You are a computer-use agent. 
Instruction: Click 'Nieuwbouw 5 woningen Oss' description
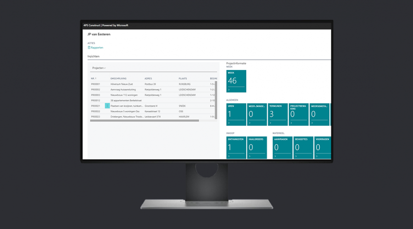pos(125,111)
